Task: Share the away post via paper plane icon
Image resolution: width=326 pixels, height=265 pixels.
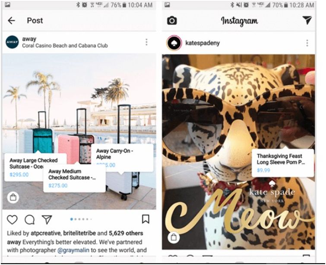Action: click(x=47, y=220)
